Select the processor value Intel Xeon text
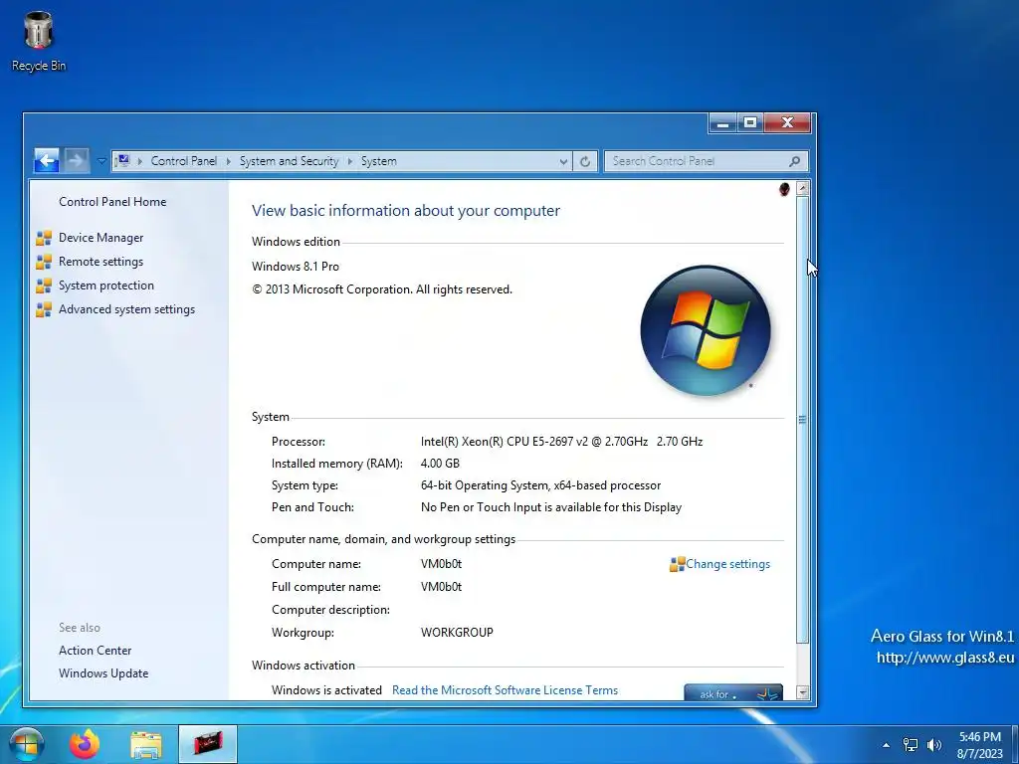Image resolution: width=1019 pixels, height=764 pixels. [x=561, y=441]
